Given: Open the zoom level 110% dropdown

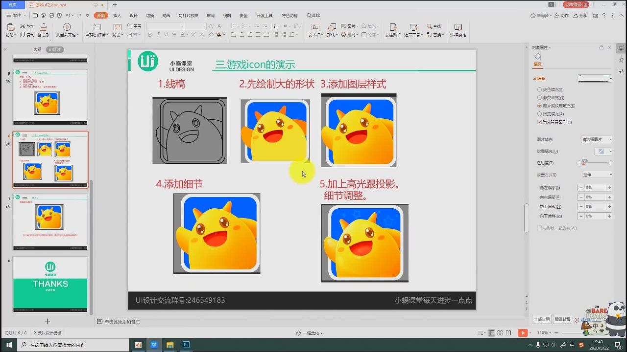Looking at the screenshot, I should coord(544,333).
